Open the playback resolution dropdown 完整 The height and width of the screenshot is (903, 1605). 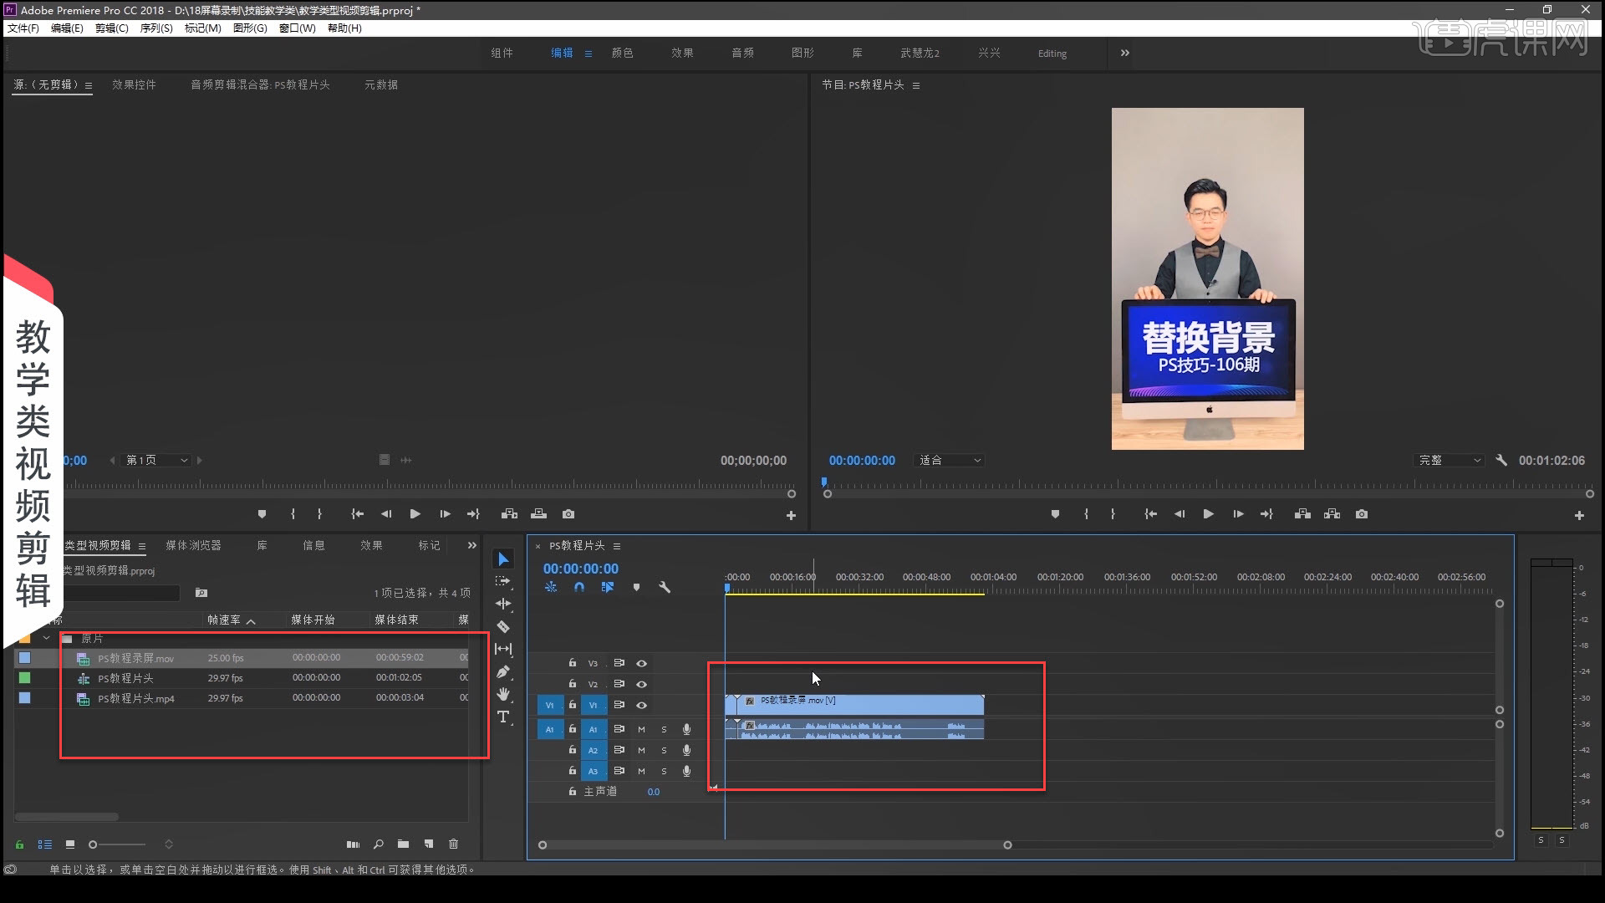(x=1450, y=460)
